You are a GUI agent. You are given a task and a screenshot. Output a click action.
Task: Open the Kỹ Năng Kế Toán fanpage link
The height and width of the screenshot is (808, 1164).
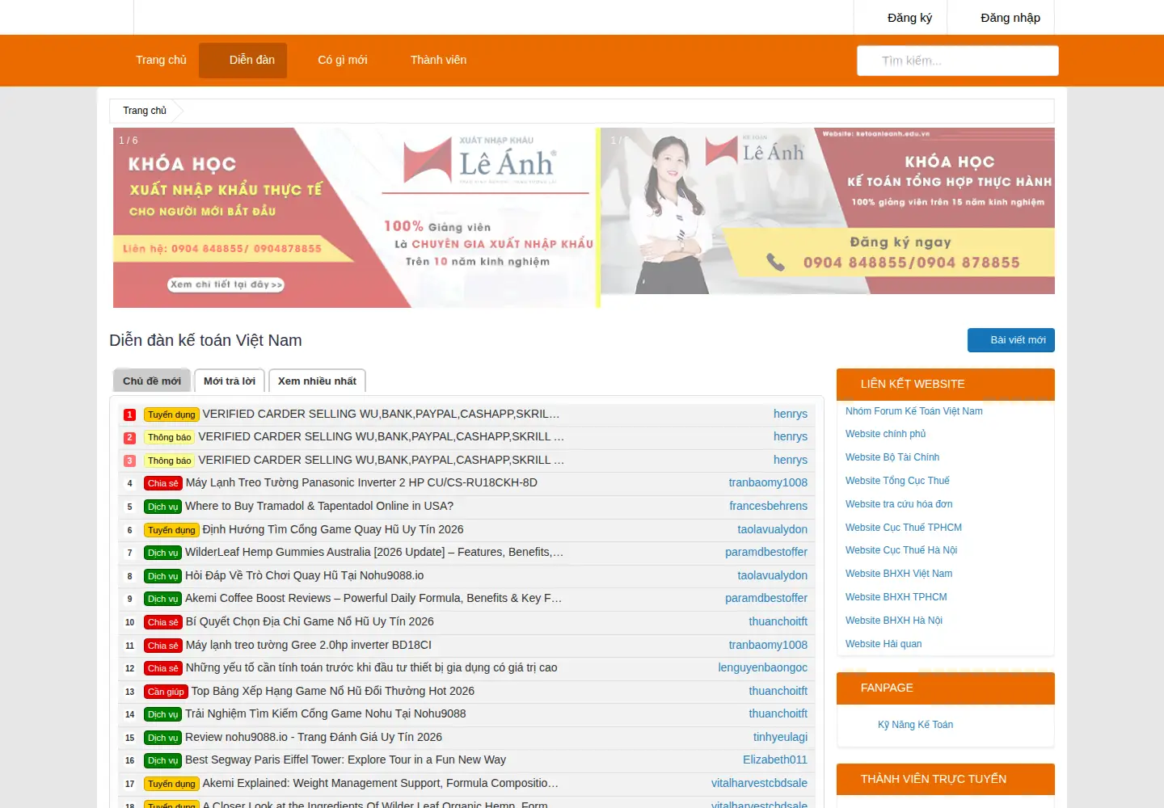coord(915,725)
